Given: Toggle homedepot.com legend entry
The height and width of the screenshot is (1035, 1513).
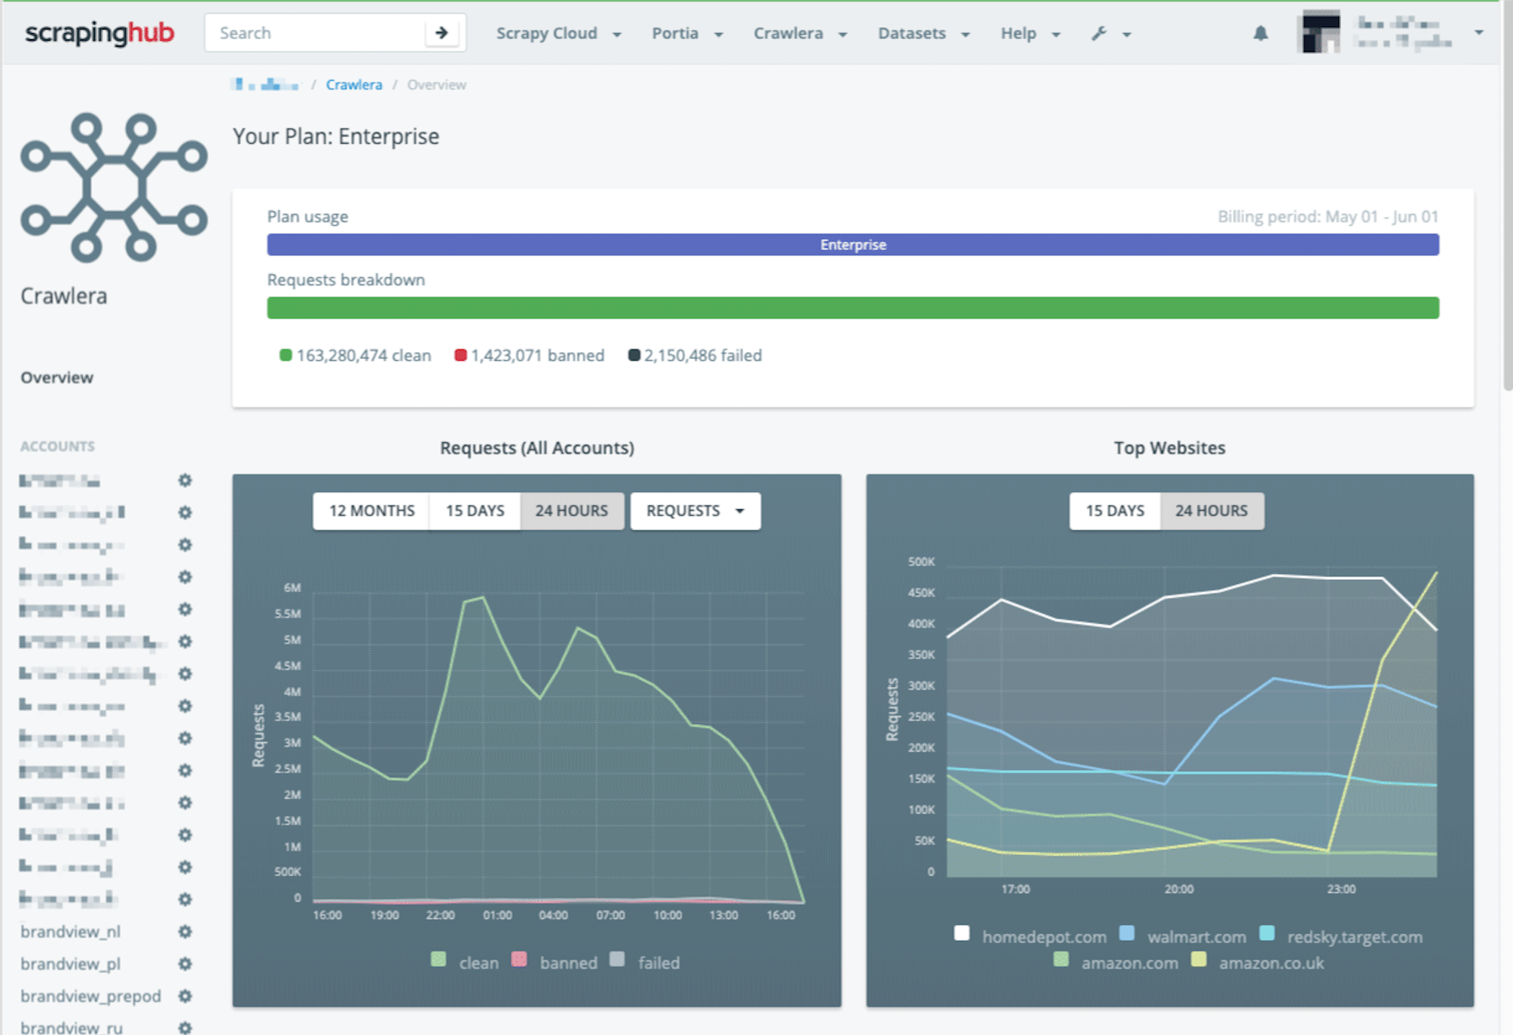Looking at the screenshot, I should pos(1030,936).
